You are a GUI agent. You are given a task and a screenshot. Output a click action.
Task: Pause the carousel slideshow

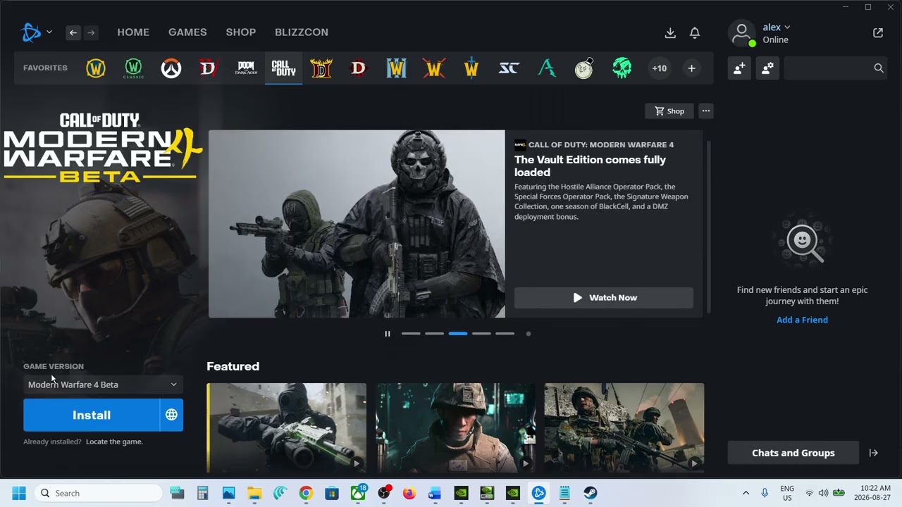387,334
